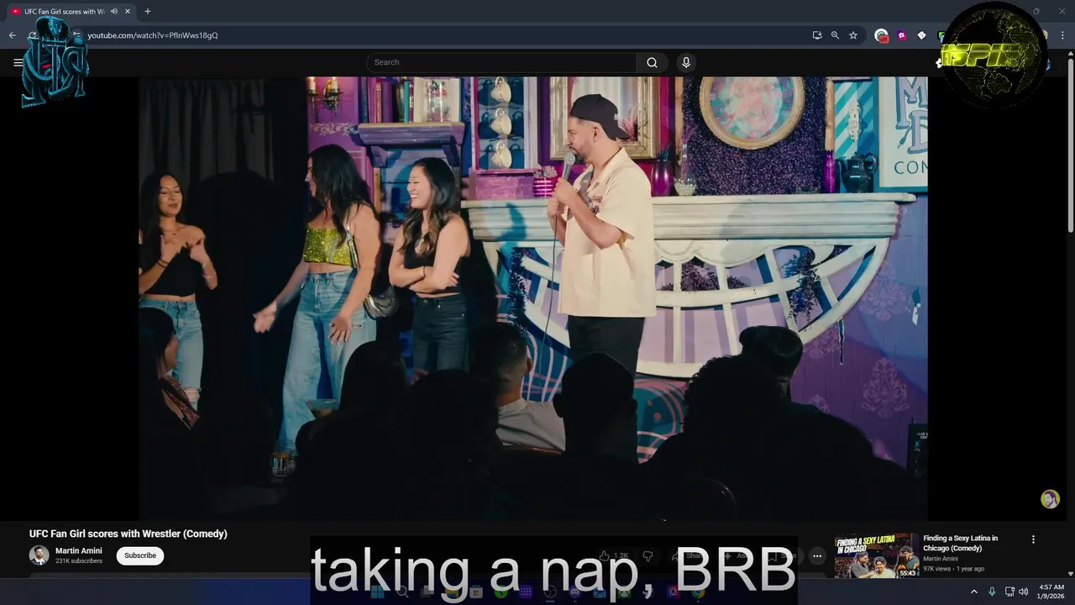Start voice search with the microphone
Image resolution: width=1075 pixels, height=605 pixels.
686,62
